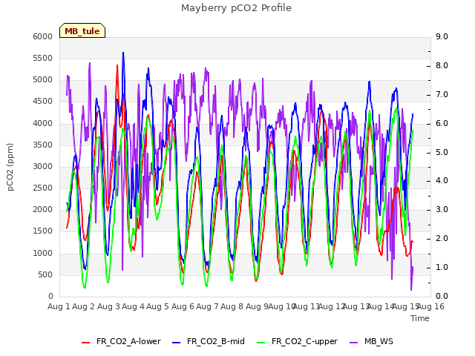This screenshot has width=475, height=356.
Task: Click the Aug 8 date tick label
Action: [x=232, y=306]
